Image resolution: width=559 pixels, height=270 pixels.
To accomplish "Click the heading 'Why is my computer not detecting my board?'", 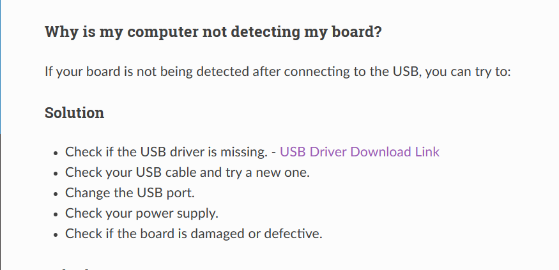I will click(213, 32).
